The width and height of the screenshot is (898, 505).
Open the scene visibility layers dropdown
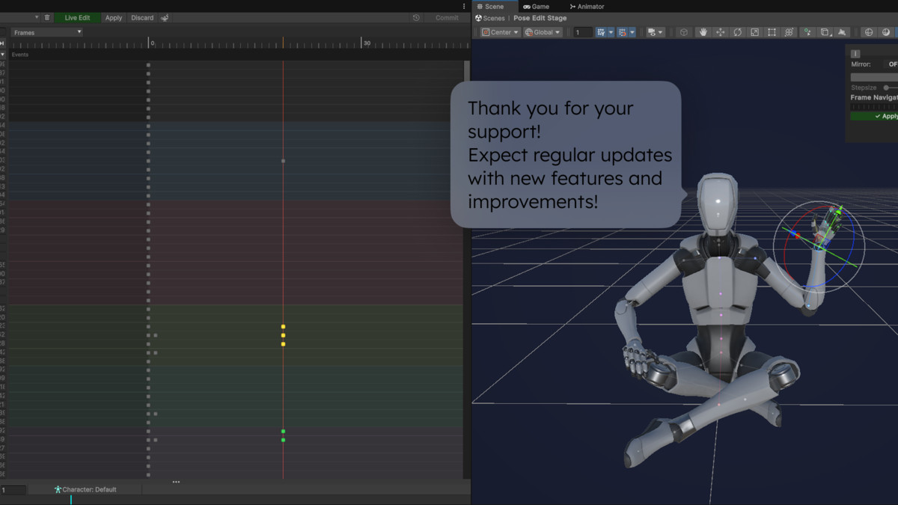click(x=656, y=32)
